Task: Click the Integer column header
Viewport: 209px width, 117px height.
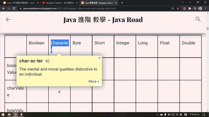Action: pyautogui.click(x=123, y=43)
